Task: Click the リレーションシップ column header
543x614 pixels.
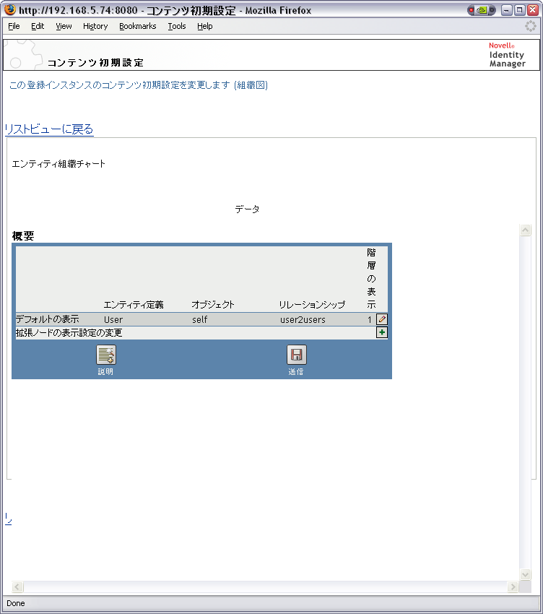Action: click(x=312, y=305)
